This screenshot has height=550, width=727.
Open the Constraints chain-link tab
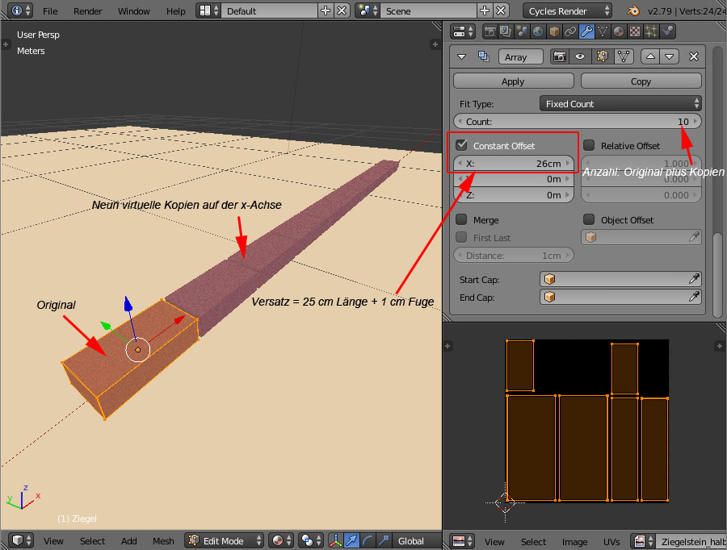click(x=570, y=32)
